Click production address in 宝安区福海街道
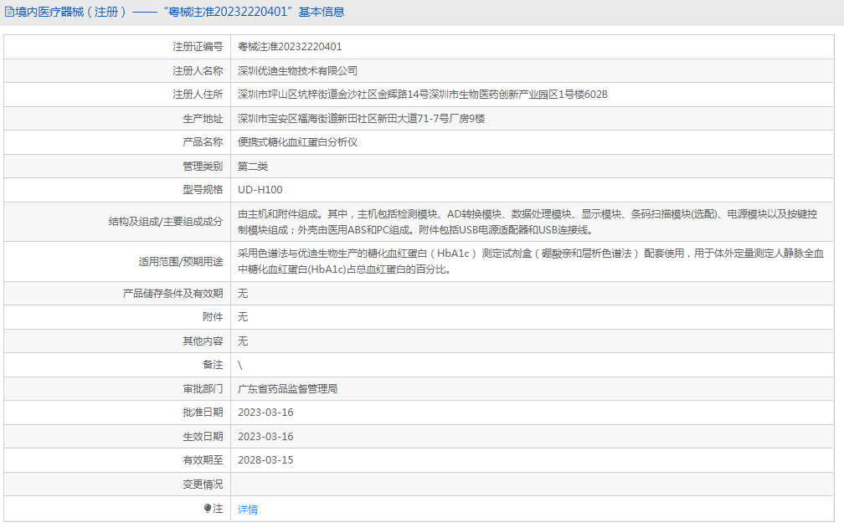The image size is (844, 528). (x=361, y=119)
